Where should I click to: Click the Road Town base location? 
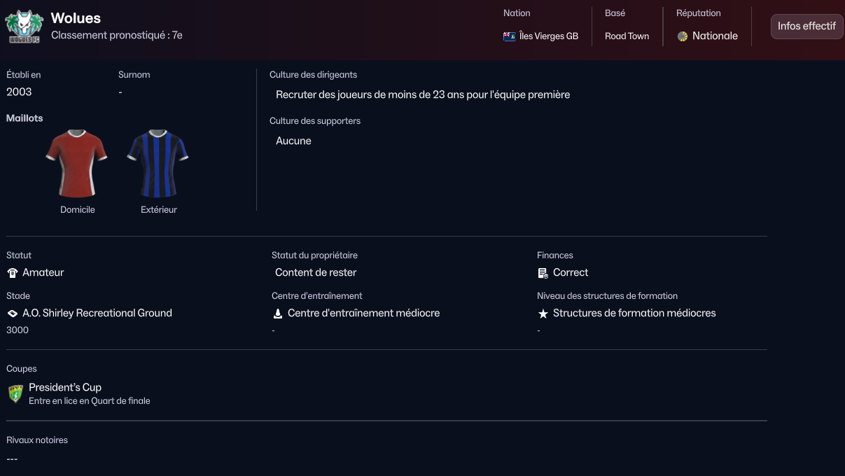click(627, 36)
